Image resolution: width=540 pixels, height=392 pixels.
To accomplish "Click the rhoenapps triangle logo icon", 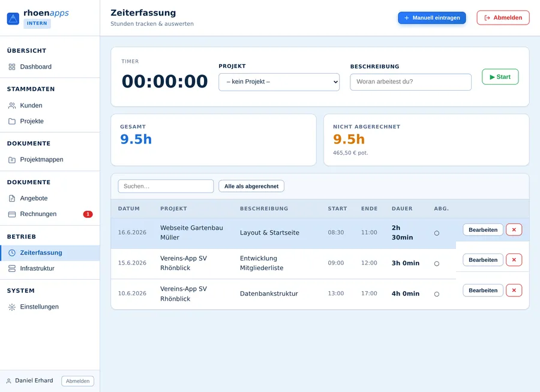I will (x=13, y=19).
